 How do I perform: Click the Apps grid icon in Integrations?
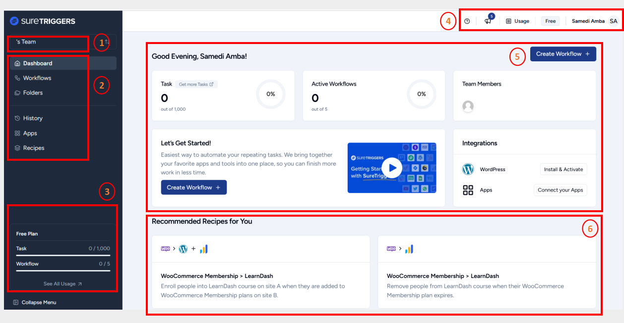(468, 190)
